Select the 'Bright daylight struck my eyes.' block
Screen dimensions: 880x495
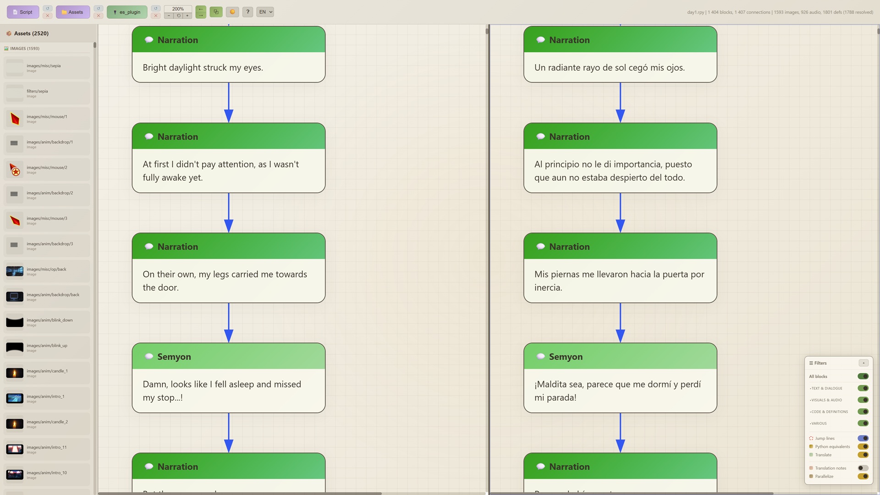click(229, 55)
